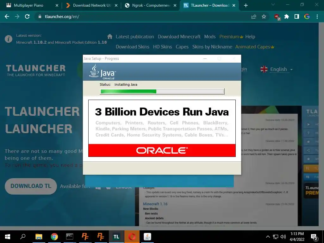324x243 pixels.
Task: Minimize the Java Setup window
Action: (x=205, y=59)
